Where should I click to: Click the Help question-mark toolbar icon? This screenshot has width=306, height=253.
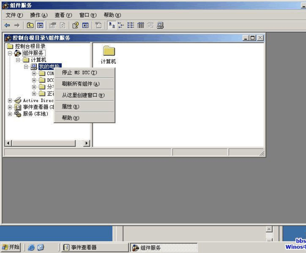(x=75, y=25)
